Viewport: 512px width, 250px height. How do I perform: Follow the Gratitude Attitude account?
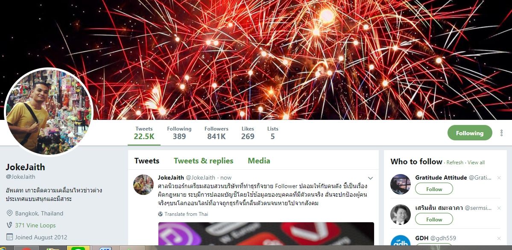(x=434, y=189)
